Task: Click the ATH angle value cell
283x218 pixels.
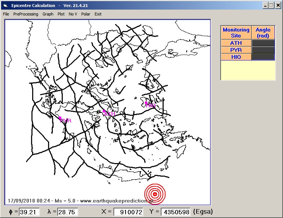Action: 263,43
